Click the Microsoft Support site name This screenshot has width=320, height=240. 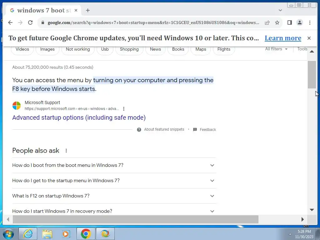tap(42, 102)
